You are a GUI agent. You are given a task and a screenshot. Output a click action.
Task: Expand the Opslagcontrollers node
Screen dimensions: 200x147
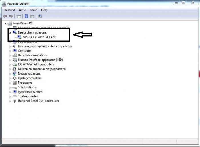click(x=10, y=78)
